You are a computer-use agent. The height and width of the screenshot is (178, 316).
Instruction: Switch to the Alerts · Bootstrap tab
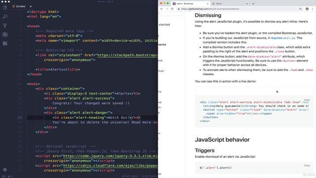point(191,3)
